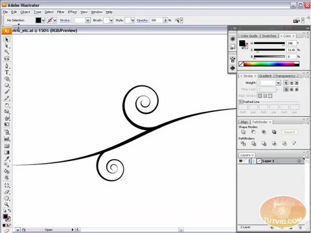Select the Rotate tool
The height and width of the screenshot is (233, 311).
coord(6,105)
